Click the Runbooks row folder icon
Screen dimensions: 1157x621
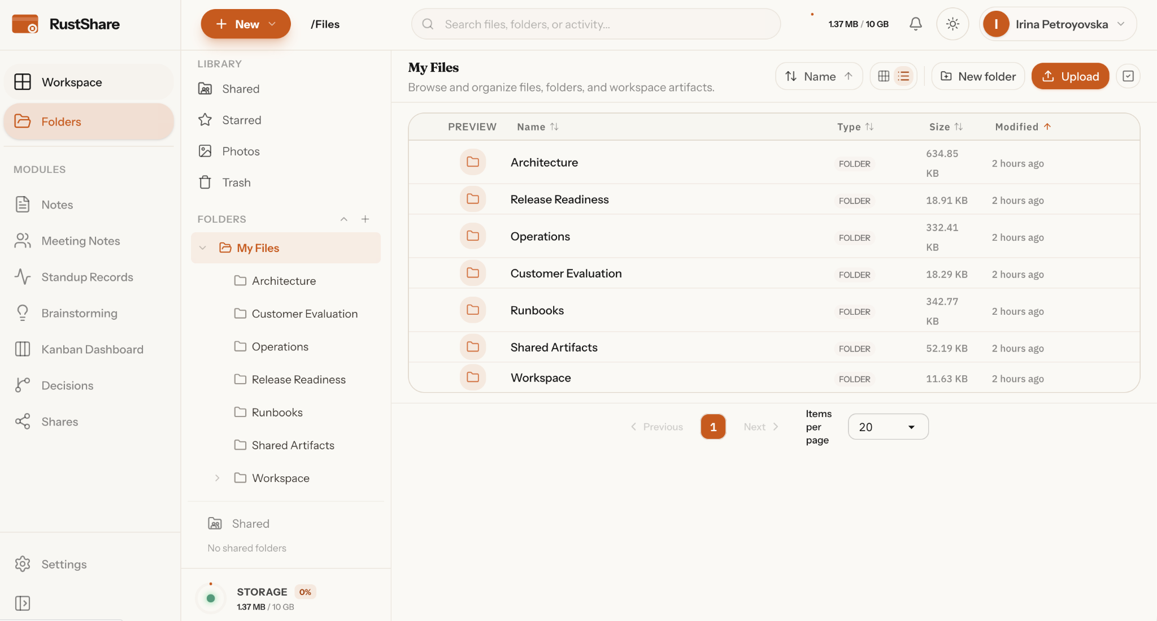point(473,310)
